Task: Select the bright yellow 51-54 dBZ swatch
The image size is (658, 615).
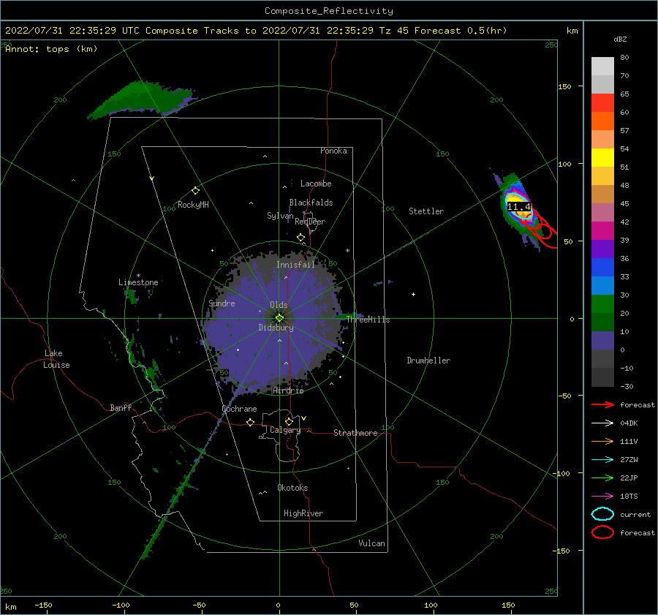Action: tap(602, 158)
